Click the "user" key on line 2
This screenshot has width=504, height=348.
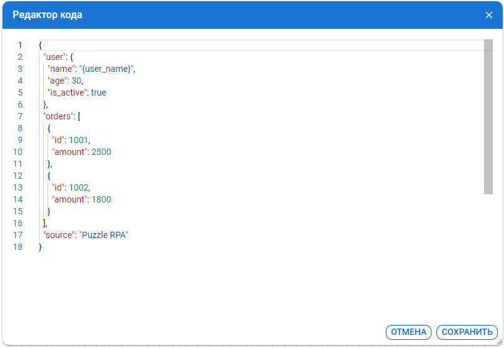[55, 57]
